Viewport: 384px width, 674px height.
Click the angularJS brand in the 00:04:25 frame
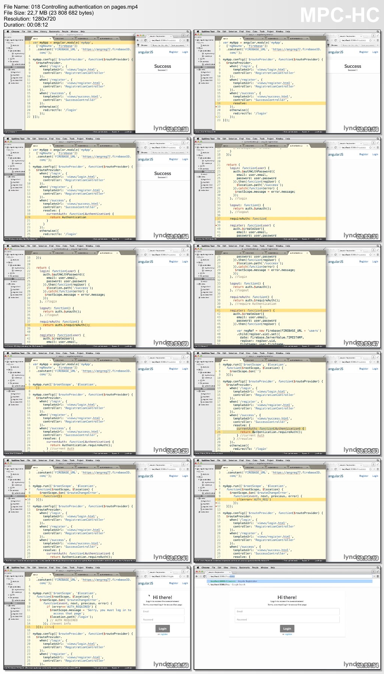(x=145, y=369)
